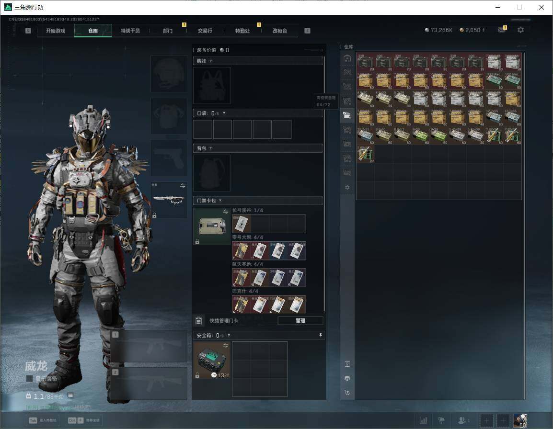
Task: Select the empty pistol slot
Action: (x=169, y=158)
